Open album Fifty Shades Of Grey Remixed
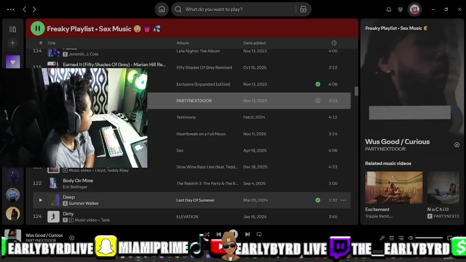466x262 pixels. pyautogui.click(x=204, y=67)
